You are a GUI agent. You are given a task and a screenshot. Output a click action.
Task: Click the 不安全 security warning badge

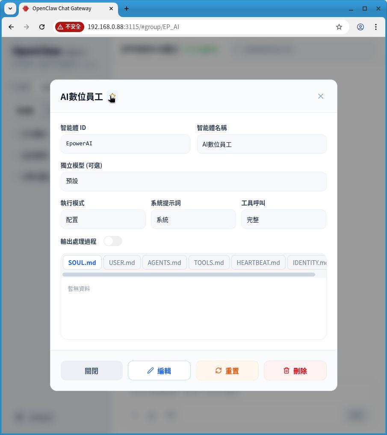(69, 26)
